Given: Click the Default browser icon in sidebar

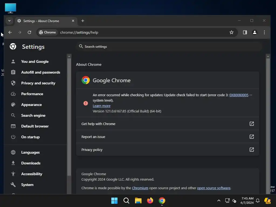Looking at the screenshot, I should point(13,126).
